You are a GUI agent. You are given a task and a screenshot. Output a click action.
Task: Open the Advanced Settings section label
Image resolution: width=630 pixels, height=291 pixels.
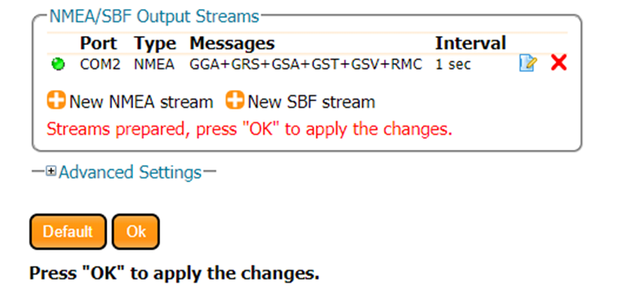click(130, 172)
